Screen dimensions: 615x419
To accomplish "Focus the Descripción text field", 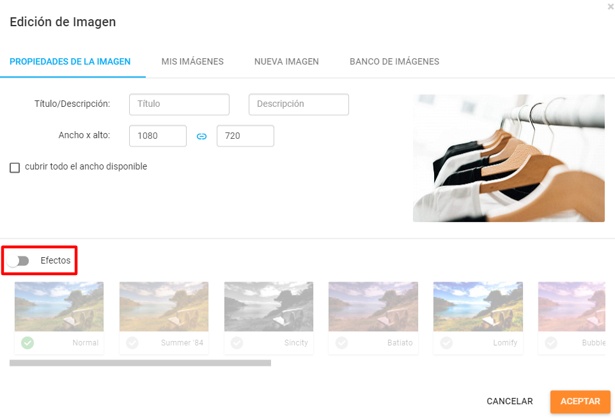I will (299, 104).
